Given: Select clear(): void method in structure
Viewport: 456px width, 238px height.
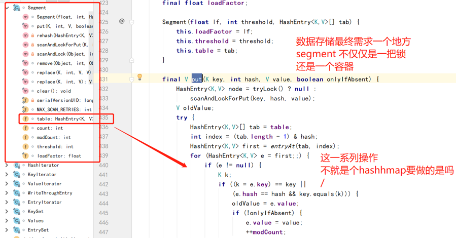Looking at the screenshot, I should click(x=53, y=91).
